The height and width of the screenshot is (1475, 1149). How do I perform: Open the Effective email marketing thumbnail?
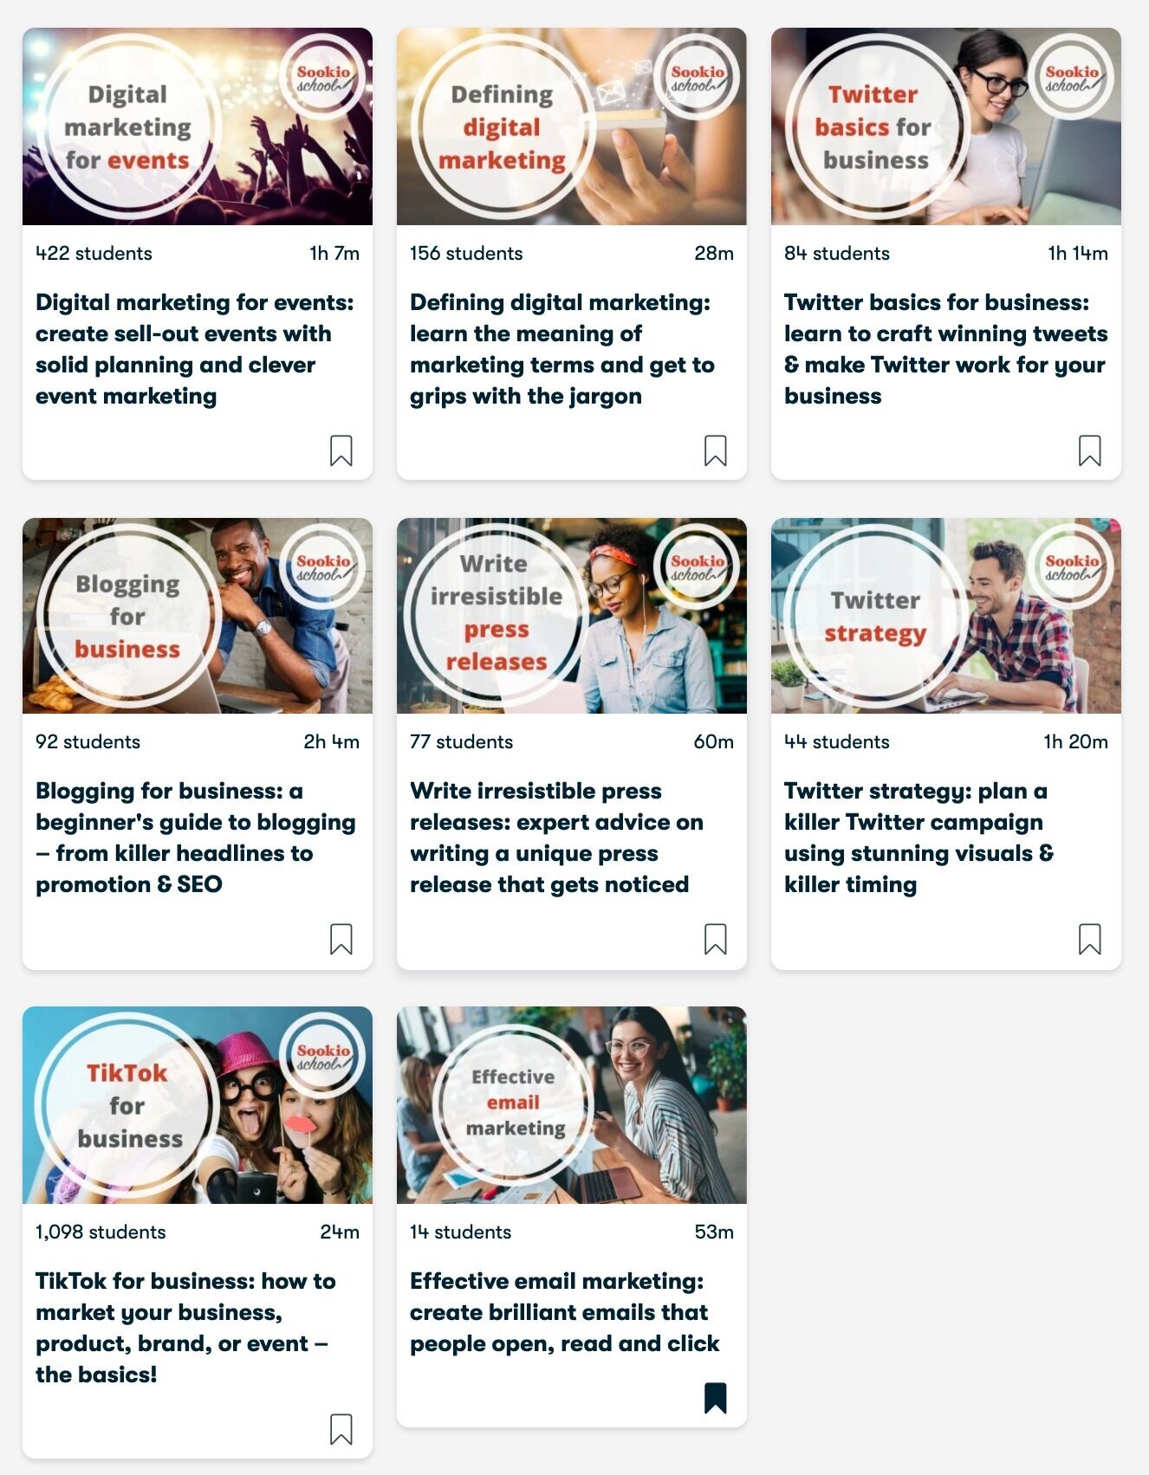point(572,1105)
